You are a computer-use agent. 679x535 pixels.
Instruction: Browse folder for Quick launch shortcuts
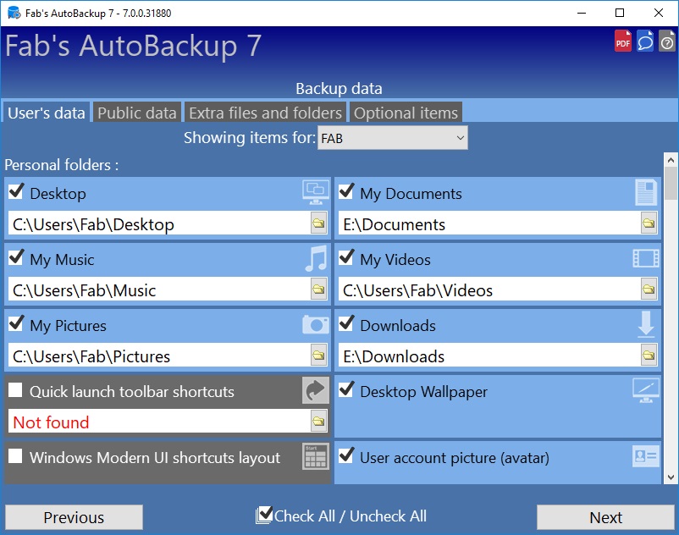tap(318, 422)
